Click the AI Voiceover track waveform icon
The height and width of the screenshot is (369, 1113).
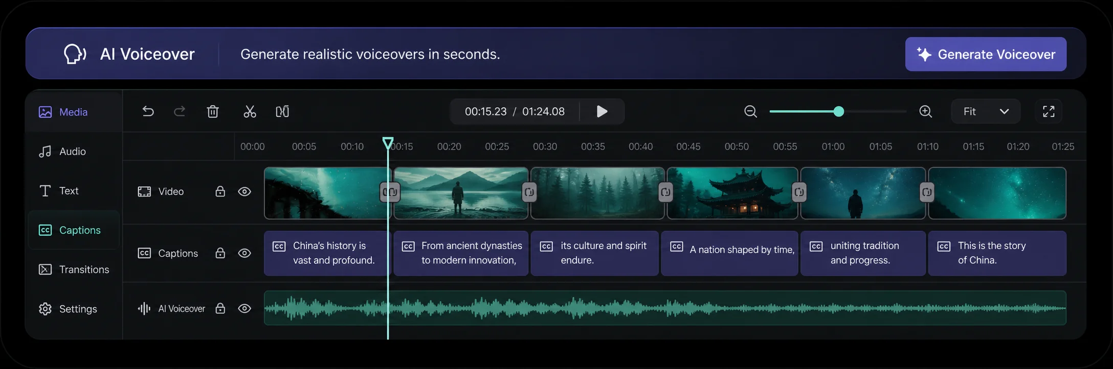tap(144, 308)
